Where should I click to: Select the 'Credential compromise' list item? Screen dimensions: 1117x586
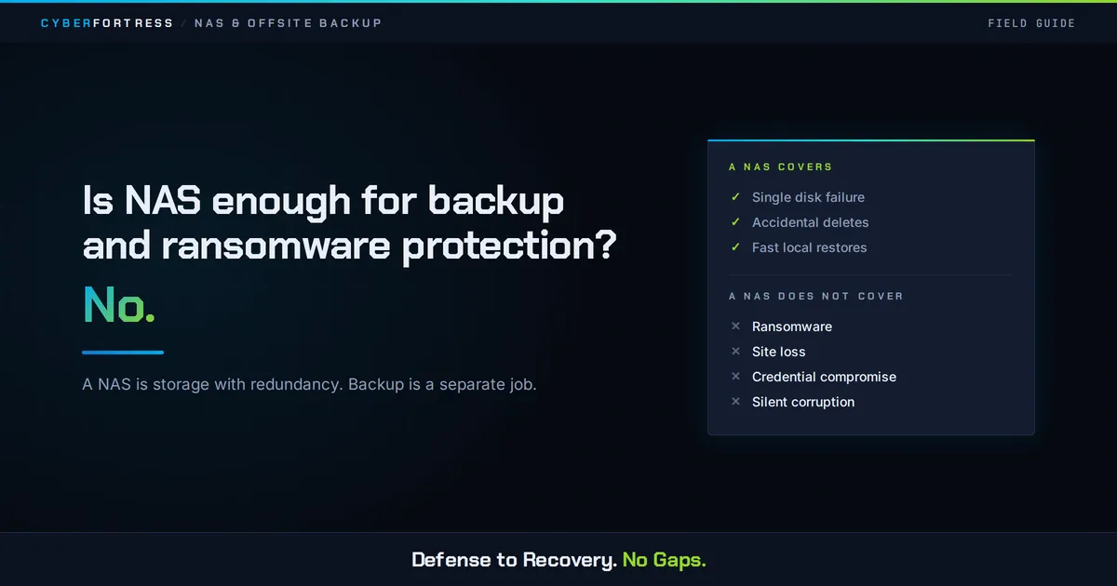point(825,377)
